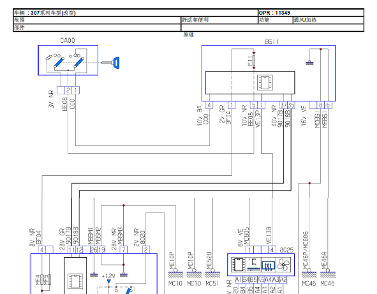Screen dimensions: 377x294
Task: Click the VE13P wire label
Action: (x=258, y=119)
